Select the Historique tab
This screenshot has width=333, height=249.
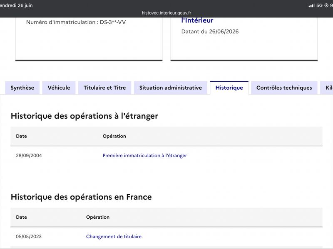(x=229, y=88)
